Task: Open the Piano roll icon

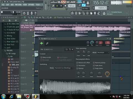Action: coord(80,13)
